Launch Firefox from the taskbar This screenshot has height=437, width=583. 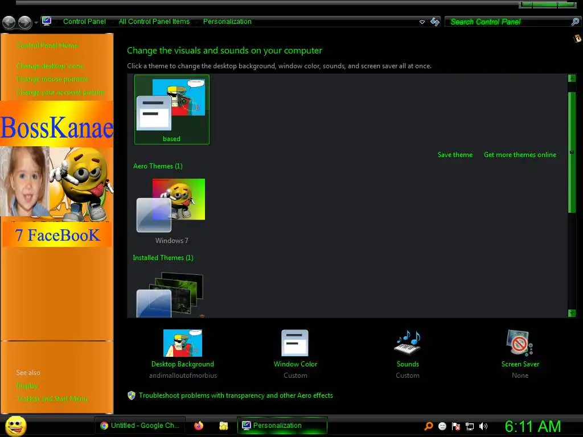tap(199, 426)
